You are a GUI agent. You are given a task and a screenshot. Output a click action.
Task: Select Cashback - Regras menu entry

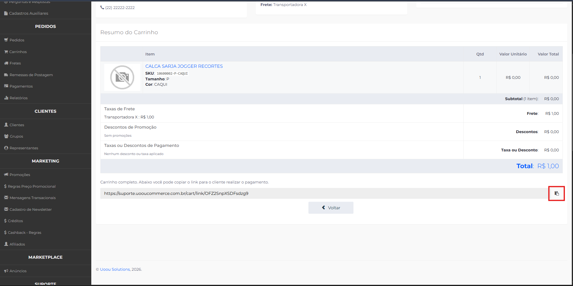coord(24,233)
